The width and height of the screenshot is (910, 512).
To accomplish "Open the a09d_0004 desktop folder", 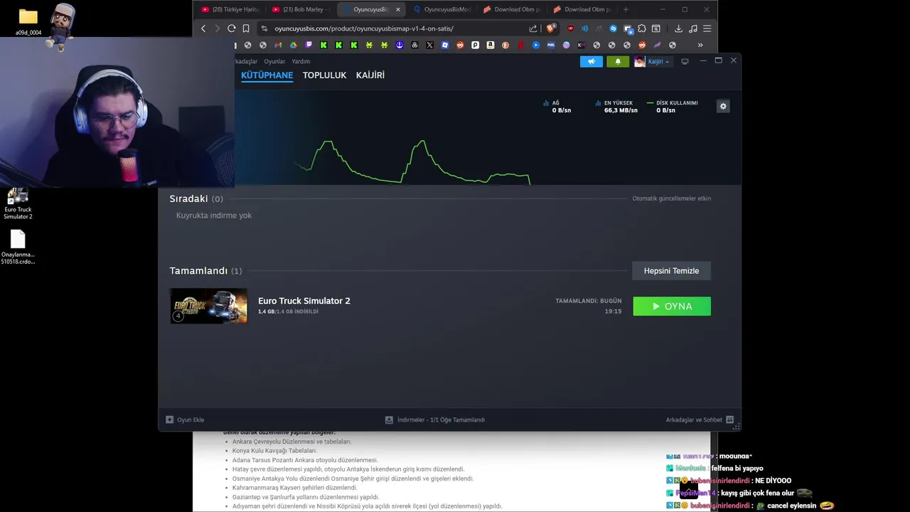I will pyautogui.click(x=28, y=21).
